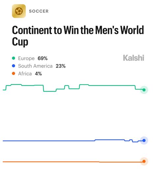Select the blue South America legend dot
This screenshot has height=169, width=156.
[13, 66]
